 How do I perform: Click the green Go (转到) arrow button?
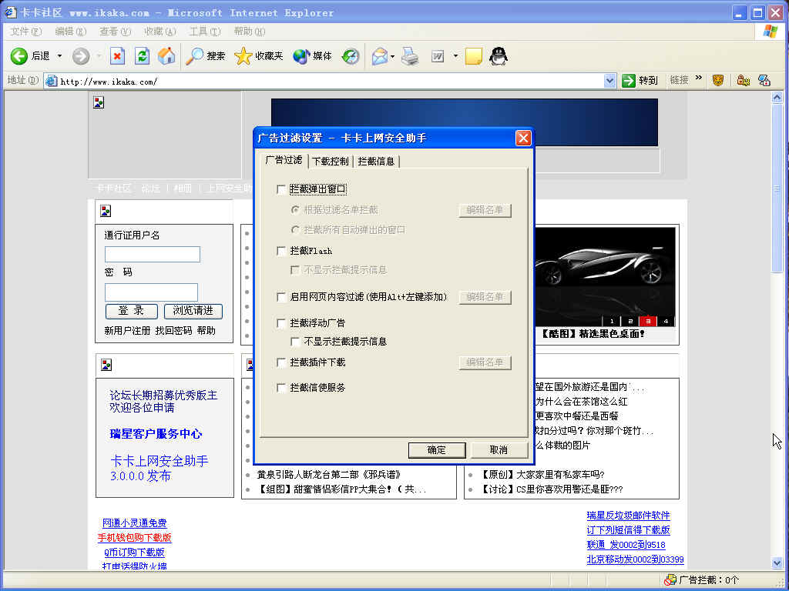pos(629,80)
